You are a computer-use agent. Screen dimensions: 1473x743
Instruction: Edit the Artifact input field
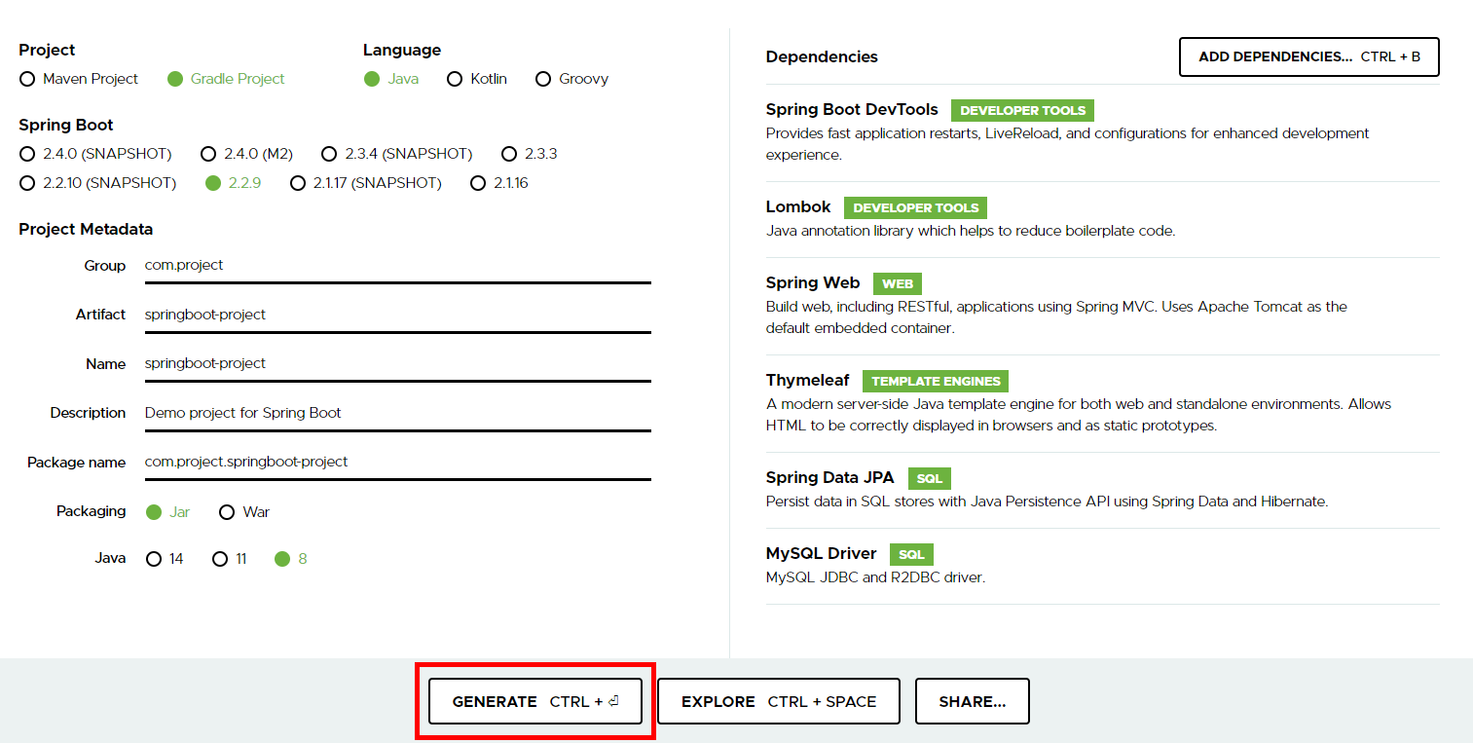point(397,315)
